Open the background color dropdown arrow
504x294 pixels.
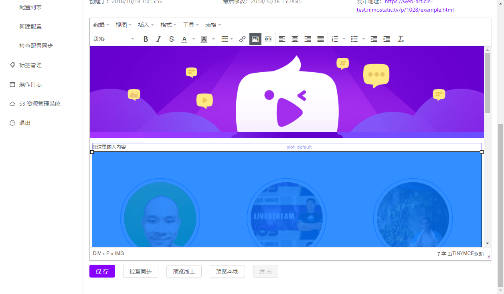tap(213, 39)
